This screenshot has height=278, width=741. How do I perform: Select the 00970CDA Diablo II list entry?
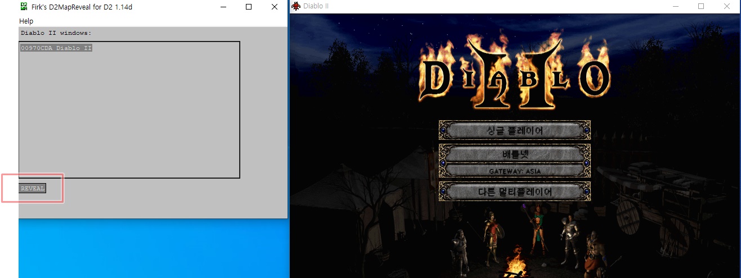pyautogui.click(x=56, y=48)
